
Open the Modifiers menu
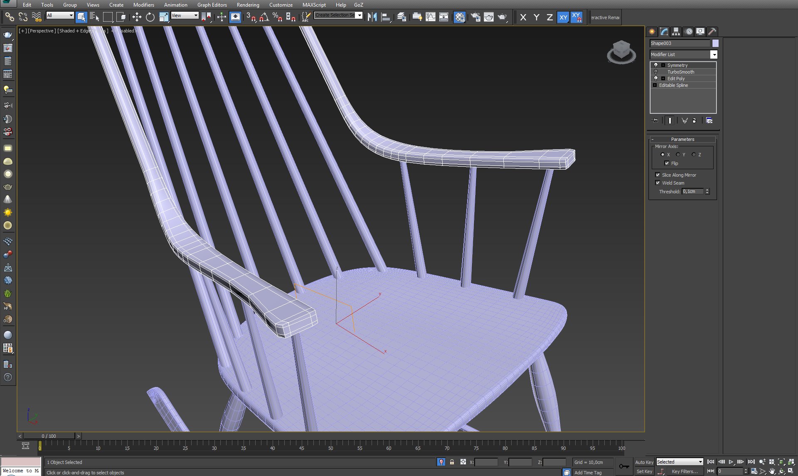click(x=143, y=5)
